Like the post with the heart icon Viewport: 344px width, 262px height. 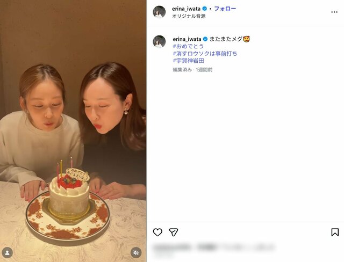[x=157, y=232]
